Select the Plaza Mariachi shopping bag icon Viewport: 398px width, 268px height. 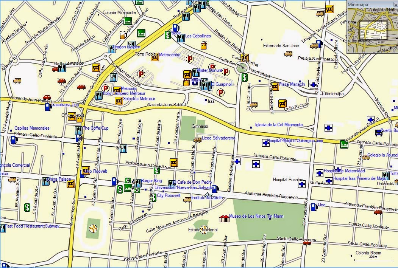pos(275,87)
